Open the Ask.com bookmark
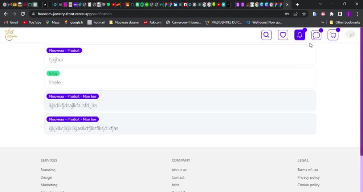The image size is (363, 192). 152,23
